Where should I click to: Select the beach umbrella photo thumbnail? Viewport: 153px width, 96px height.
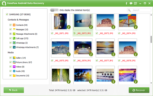point(127,20)
